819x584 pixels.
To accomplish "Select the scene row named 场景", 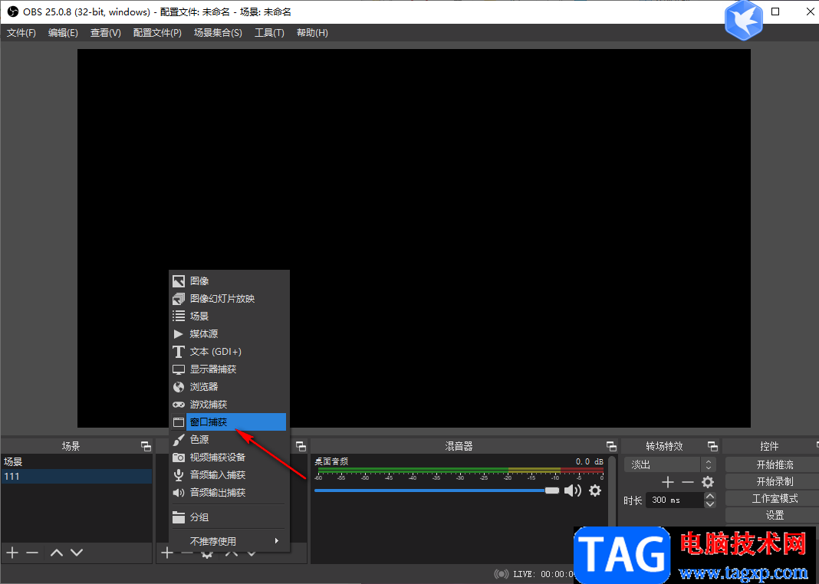I will click(77, 462).
